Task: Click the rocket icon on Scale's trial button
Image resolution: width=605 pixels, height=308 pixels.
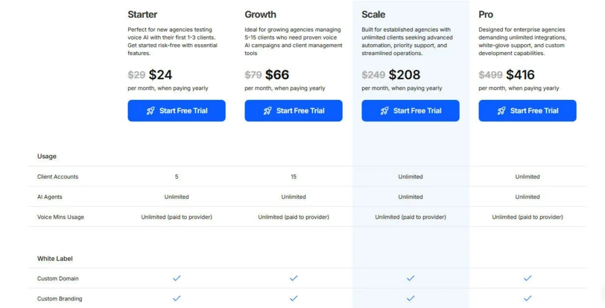Action: 385,111
